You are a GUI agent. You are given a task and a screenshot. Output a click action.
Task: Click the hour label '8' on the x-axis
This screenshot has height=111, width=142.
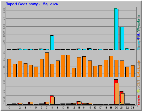(52, 108)
